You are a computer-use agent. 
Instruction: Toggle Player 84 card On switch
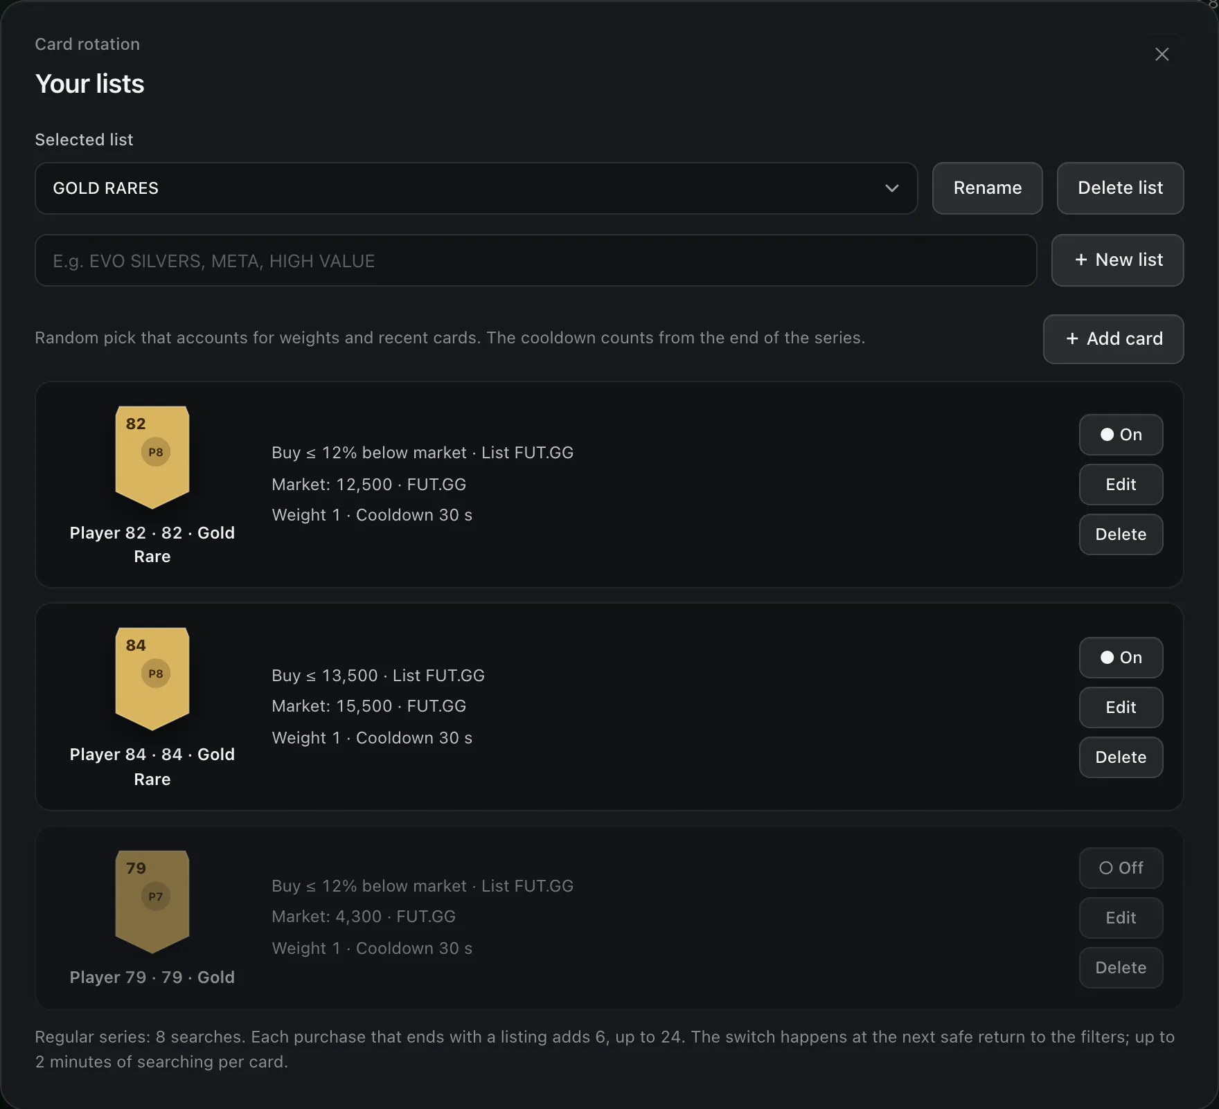tap(1121, 658)
